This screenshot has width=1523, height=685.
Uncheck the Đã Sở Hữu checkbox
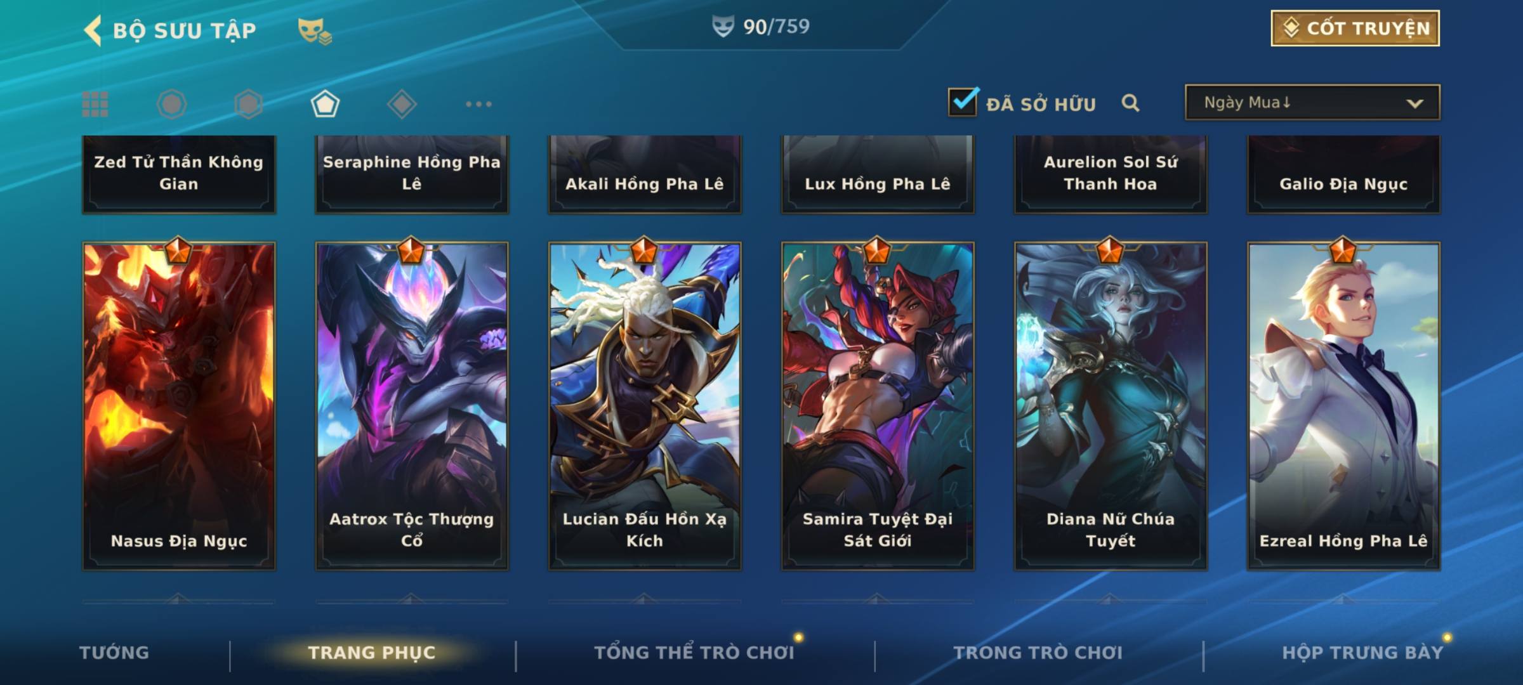coord(962,101)
